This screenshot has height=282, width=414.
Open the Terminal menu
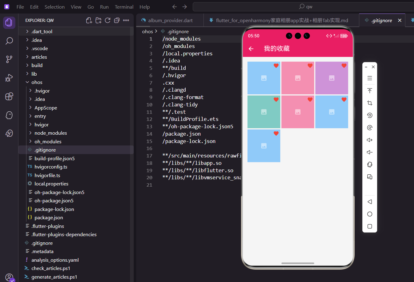click(x=124, y=7)
